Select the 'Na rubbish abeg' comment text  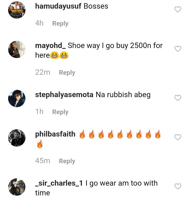[x=123, y=95]
